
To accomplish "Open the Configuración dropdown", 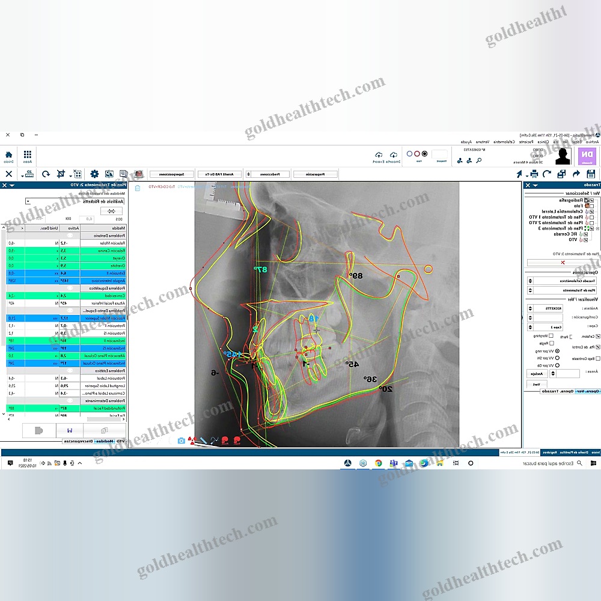I will (x=545, y=317).
